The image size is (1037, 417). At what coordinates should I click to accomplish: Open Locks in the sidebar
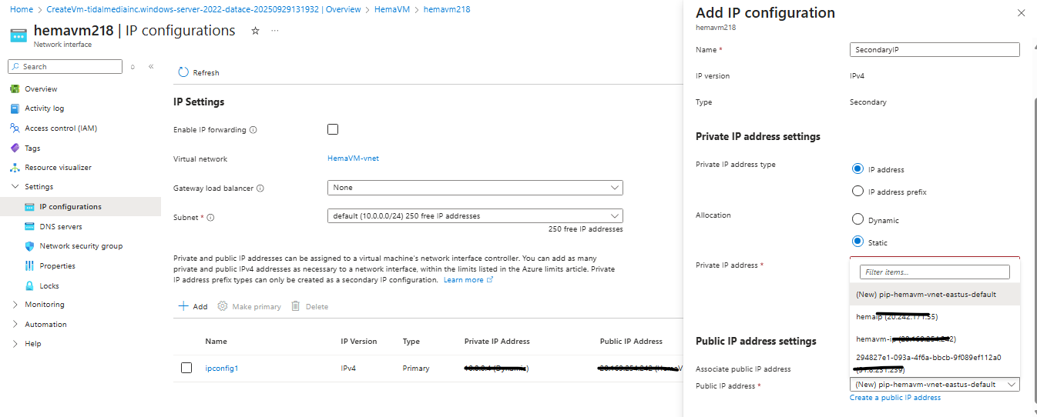pos(49,285)
